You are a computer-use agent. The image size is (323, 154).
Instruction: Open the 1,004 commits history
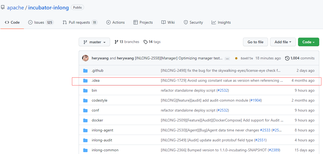pos(300,58)
